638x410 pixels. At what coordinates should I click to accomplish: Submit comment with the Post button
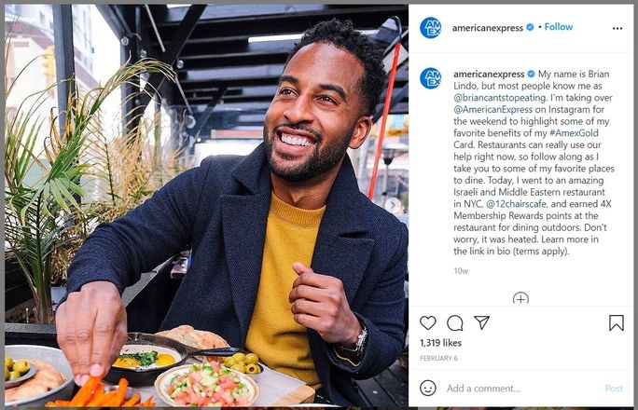click(x=614, y=389)
